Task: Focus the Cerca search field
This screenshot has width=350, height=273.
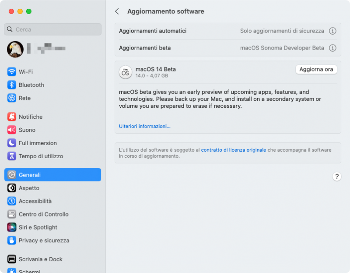Action: click(x=52, y=29)
